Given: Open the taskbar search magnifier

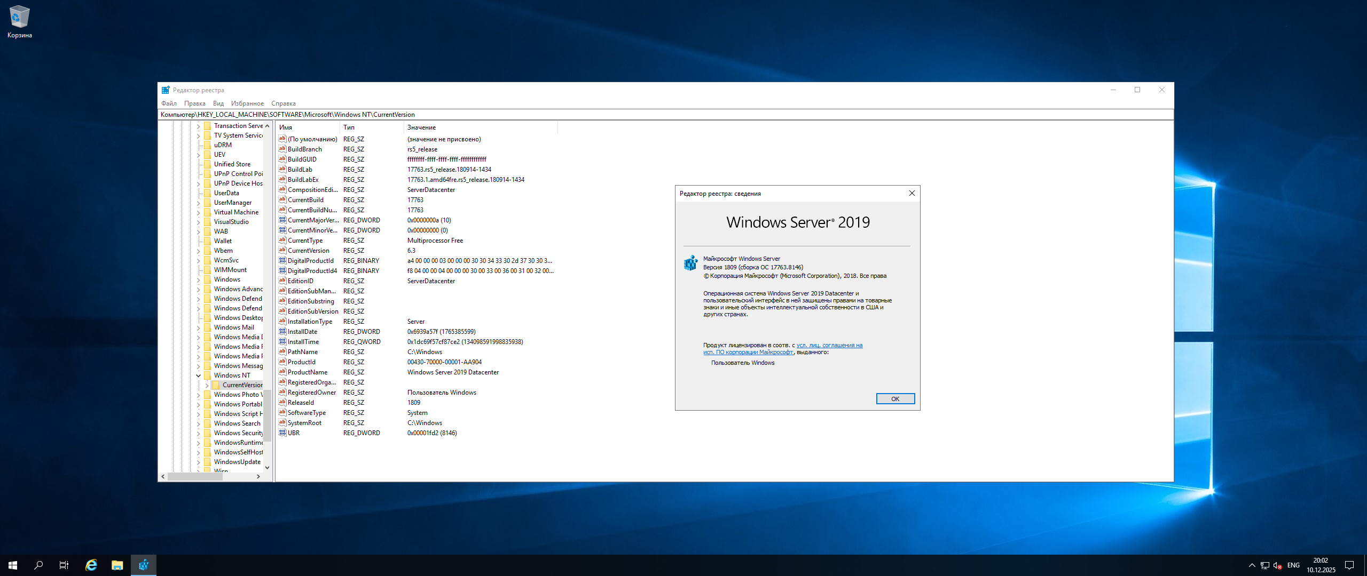Looking at the screenshot, I should pyautogui.click(x=38, y=565).
